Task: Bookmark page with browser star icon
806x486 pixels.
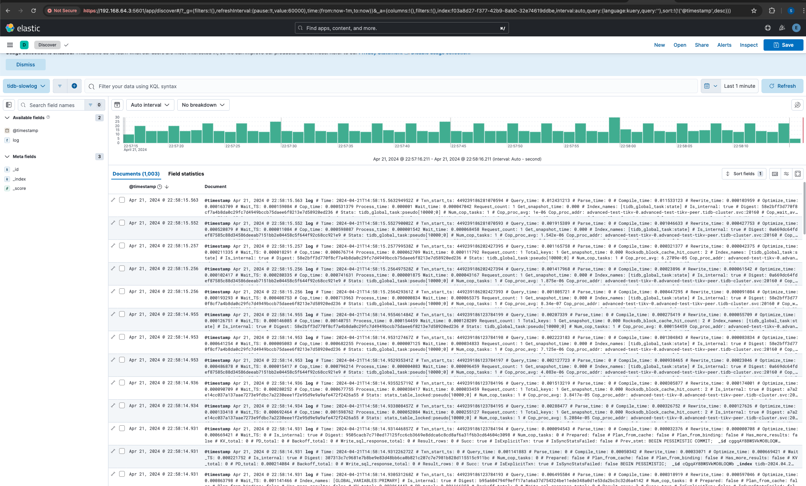Action: coord(754,11)
